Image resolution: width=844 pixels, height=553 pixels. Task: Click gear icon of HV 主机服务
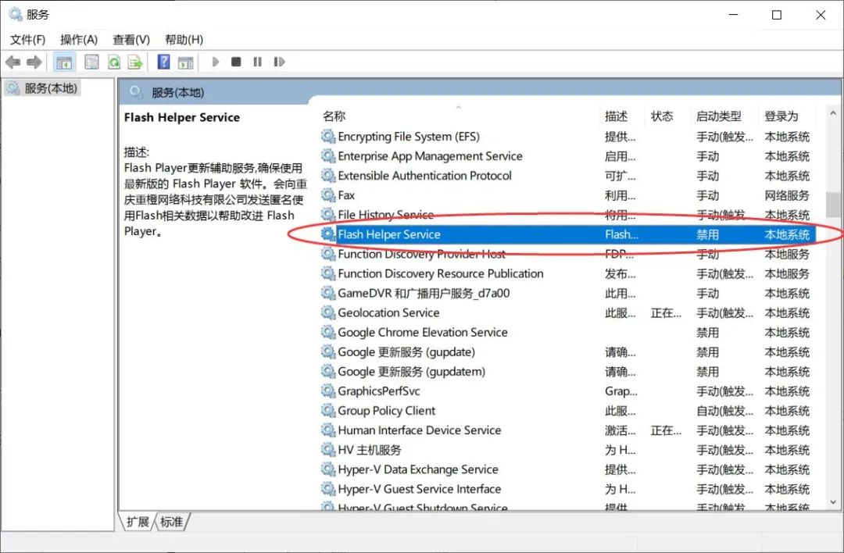[x=328, y=450]
